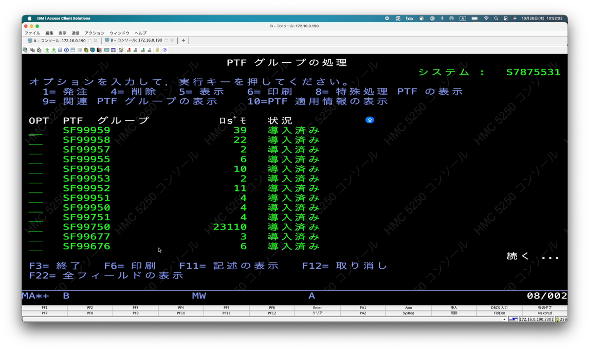The height and width of the screenshot is (351, 589).
Task: Click the 172.16.0.190:2301 status bar entry
Action: (536, 320)
